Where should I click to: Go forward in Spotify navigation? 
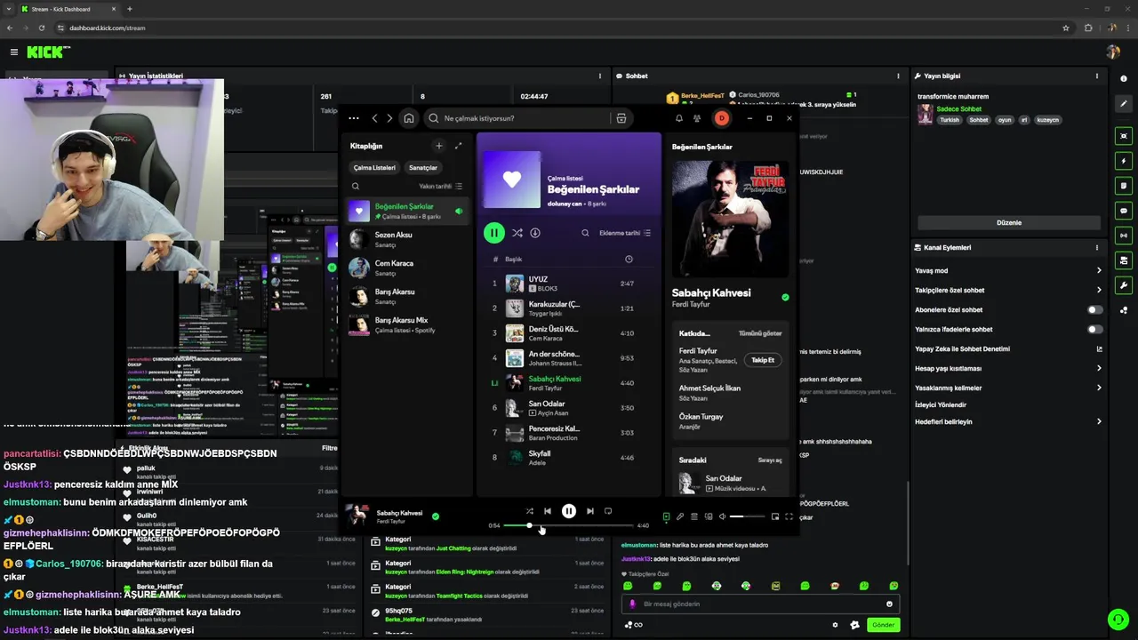[389, 118]
